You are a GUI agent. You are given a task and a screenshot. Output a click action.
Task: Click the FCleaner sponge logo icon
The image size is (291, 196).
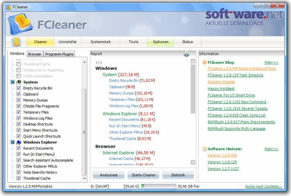[x=20, y=24]
